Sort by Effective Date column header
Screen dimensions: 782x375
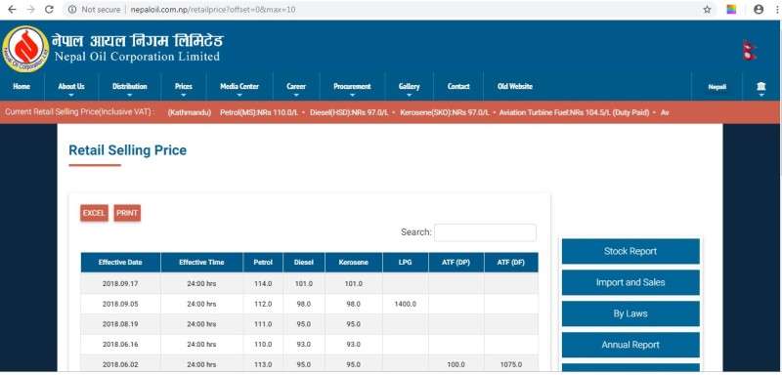pyautogui.click(x=120, y=263)
